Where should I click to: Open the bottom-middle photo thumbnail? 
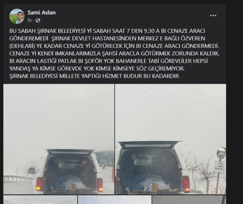click(115, 200)
